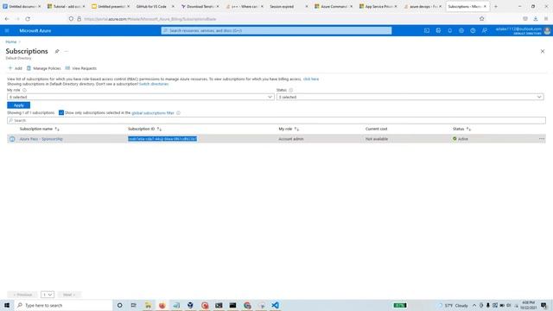553x311 pixels.
Task: Show hidden system tray icons chevron
Action: (x=474, y=305)
